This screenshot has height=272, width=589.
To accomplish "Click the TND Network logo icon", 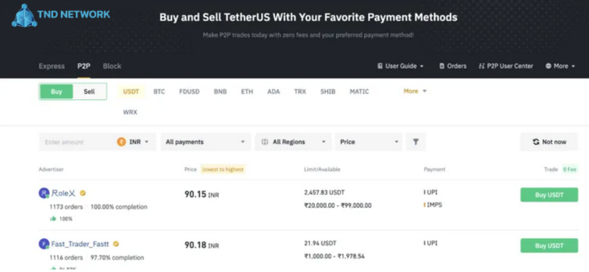I will 23,15.
